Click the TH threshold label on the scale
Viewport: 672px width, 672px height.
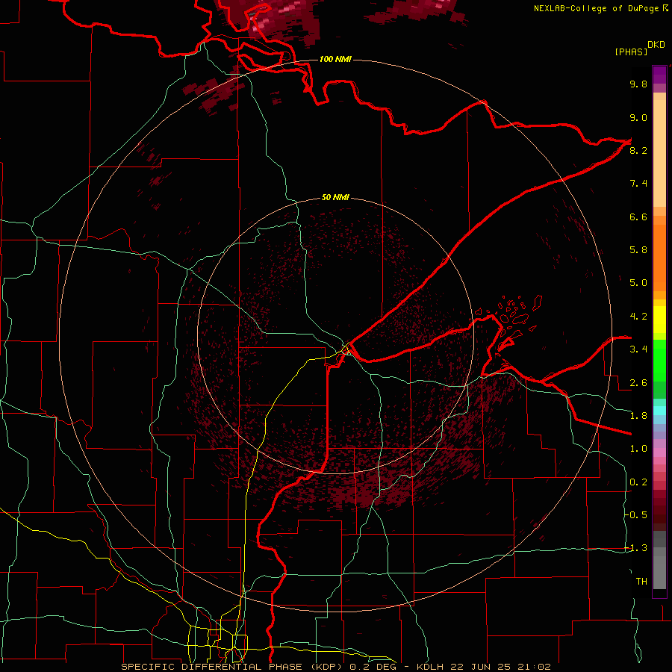click(641, 582)
